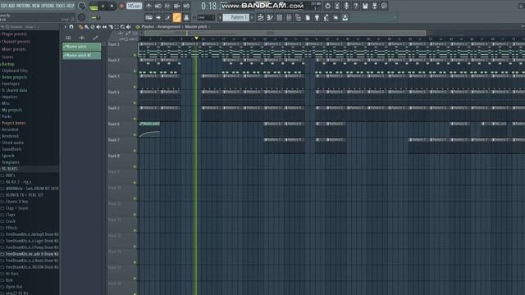
Task: Click the tempo BPM display
Action: 134,6
